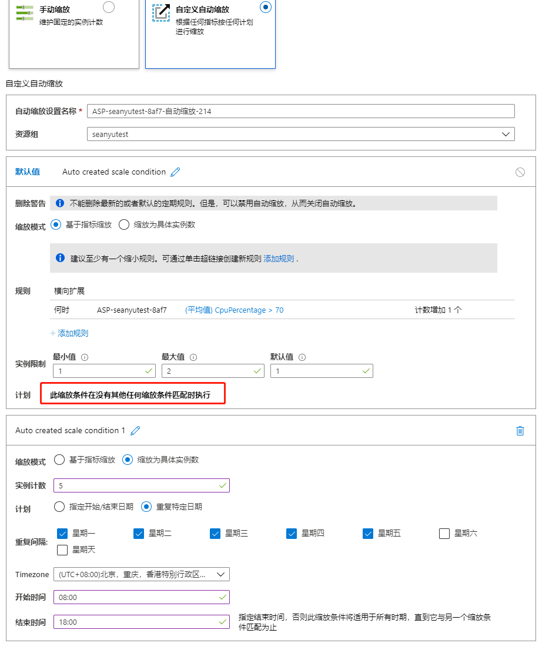The image size is (549, 650).
Task: Click the info icon next to 默认值
Action: [300, 357]
